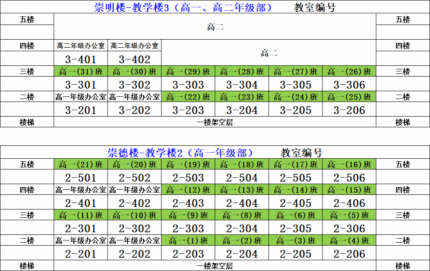Select room number 2-405
The image size is (430, 271).
pos(296,203)
